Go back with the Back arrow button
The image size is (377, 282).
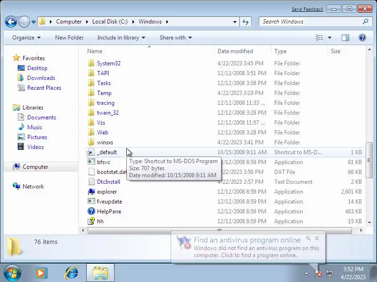point(11,22)
